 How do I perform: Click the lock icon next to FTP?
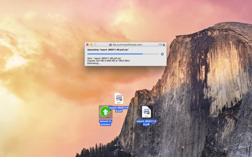pos(164,45)
